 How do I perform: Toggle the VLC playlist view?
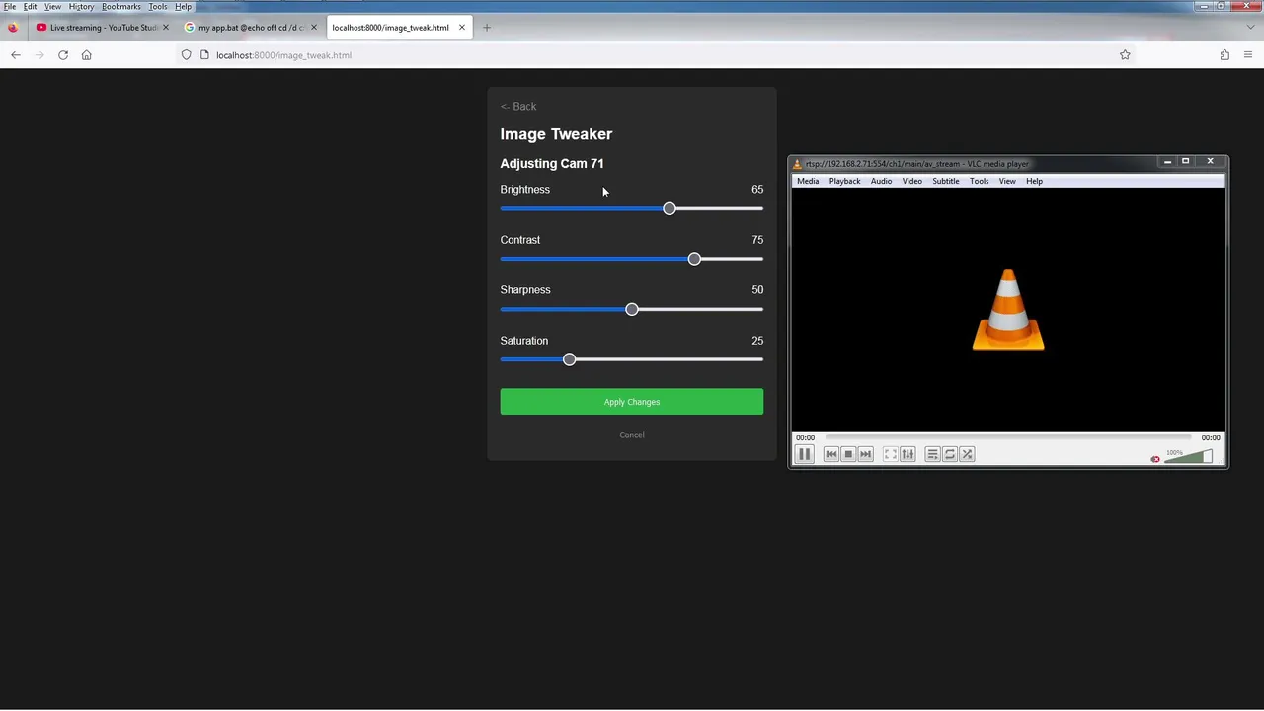(932, 454)
